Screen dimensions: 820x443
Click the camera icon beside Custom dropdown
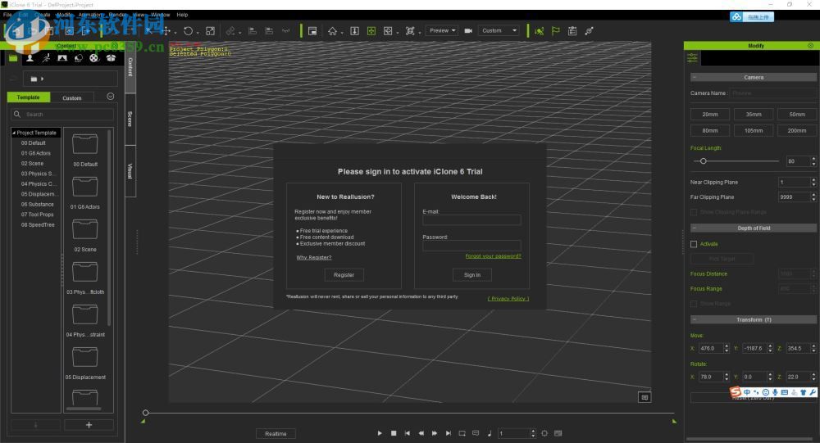click(468, 31)
